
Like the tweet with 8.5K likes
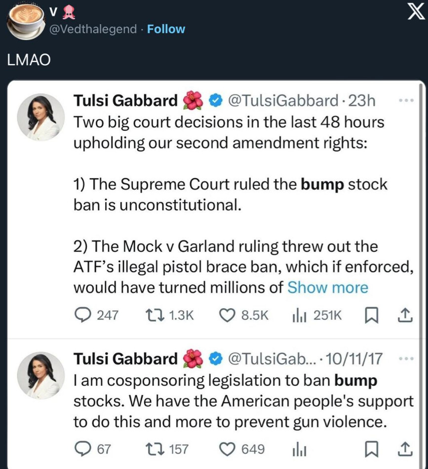tap(228, 315)
